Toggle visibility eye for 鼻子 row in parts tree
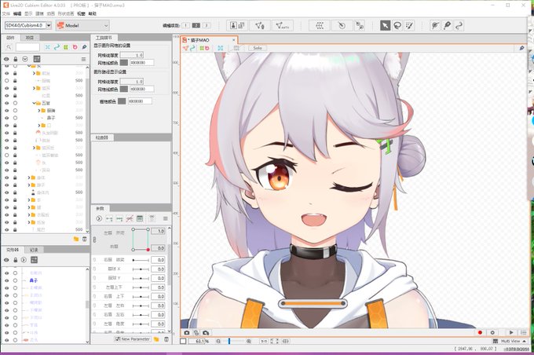The width and height of the screenshot is (534, 355). coord(7,118)
